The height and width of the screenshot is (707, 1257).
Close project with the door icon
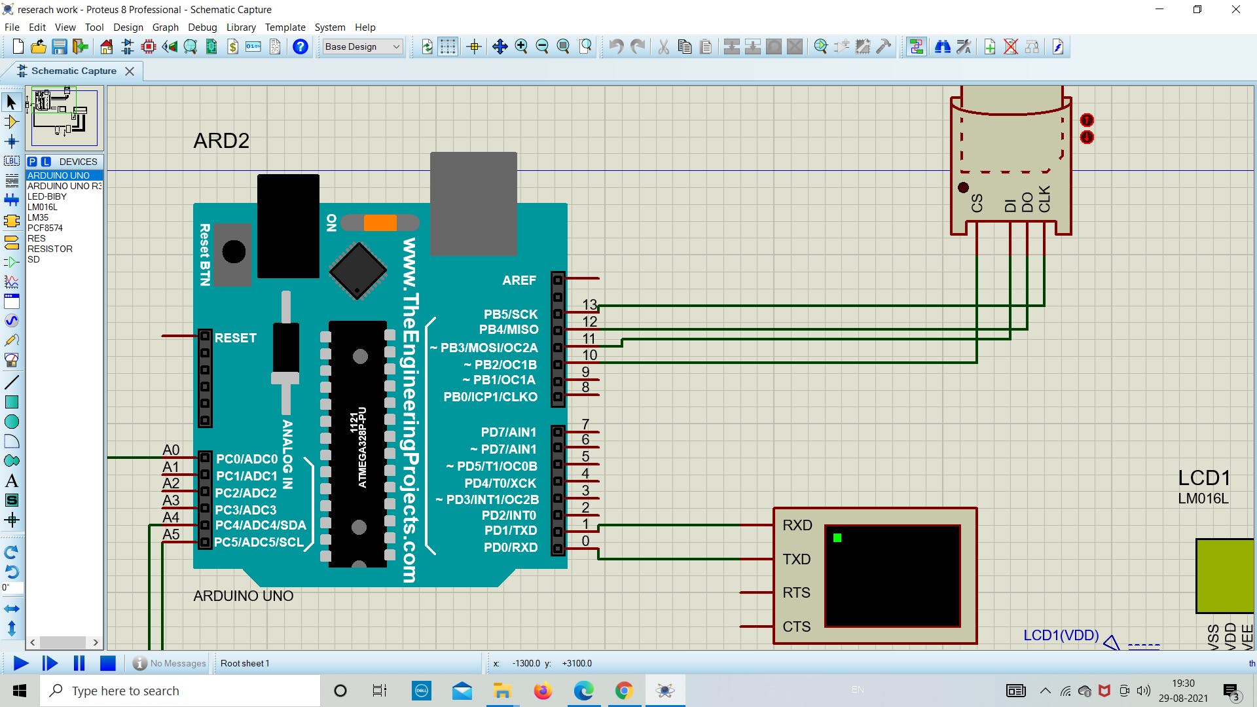click(x=81, y=46)
